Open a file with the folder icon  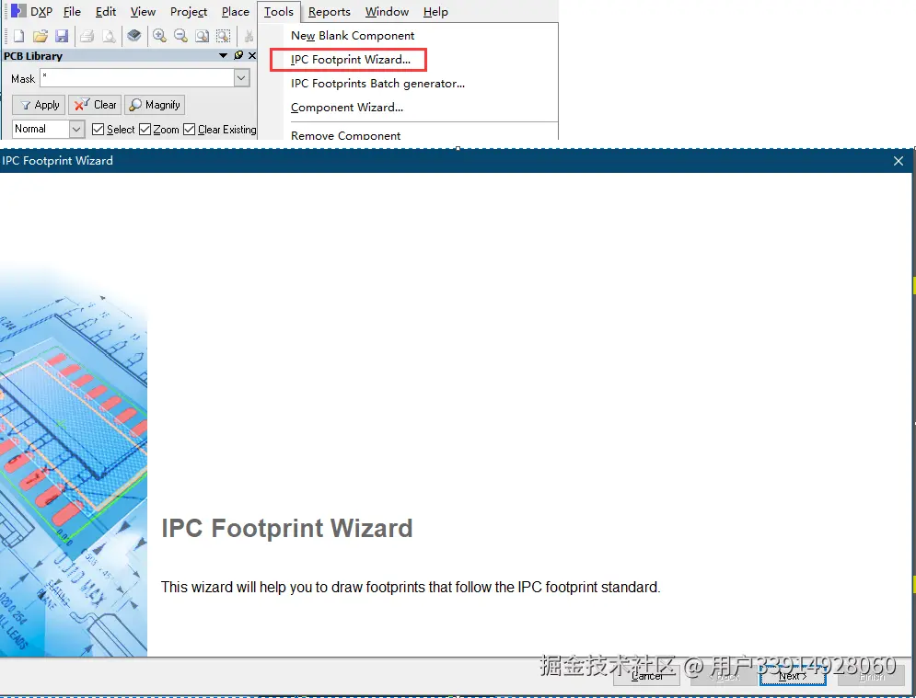(x=41, y=36)
